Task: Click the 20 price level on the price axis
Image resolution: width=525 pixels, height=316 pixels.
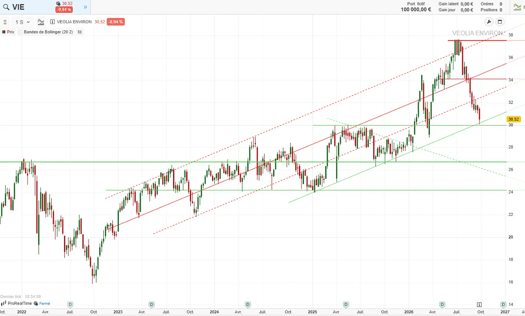Action: pyautogui.click(x=511, y=237)
